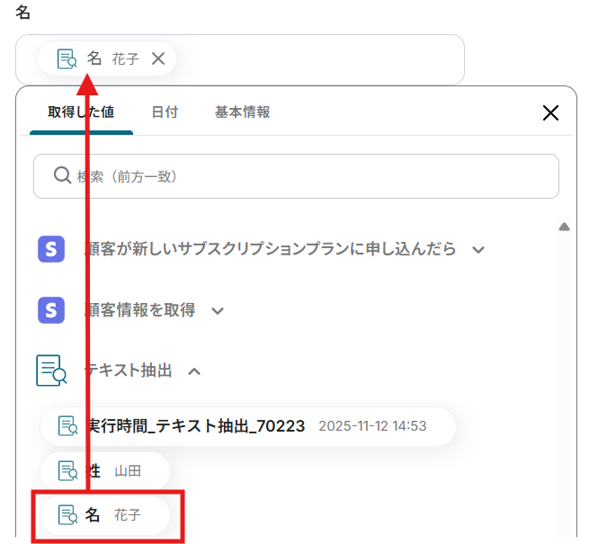Click the scroll-up arrow of the list scrollbar
This screenshot has width=616, height=544.
coord(564,227)
